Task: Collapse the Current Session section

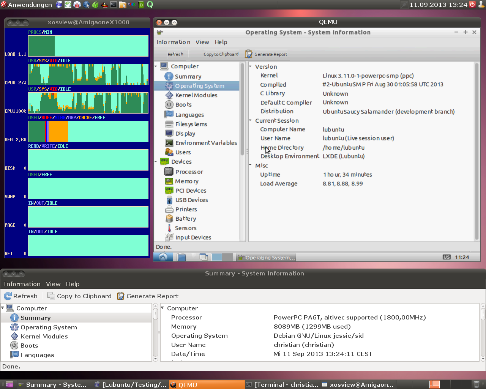Action: [251, 120]
